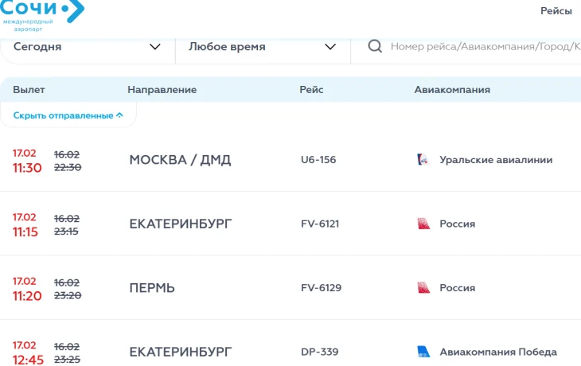Click the Авиакомпания column header
The width and height of the screenshot is (581, 366).
pyautogui.click(x=452, y=90)
